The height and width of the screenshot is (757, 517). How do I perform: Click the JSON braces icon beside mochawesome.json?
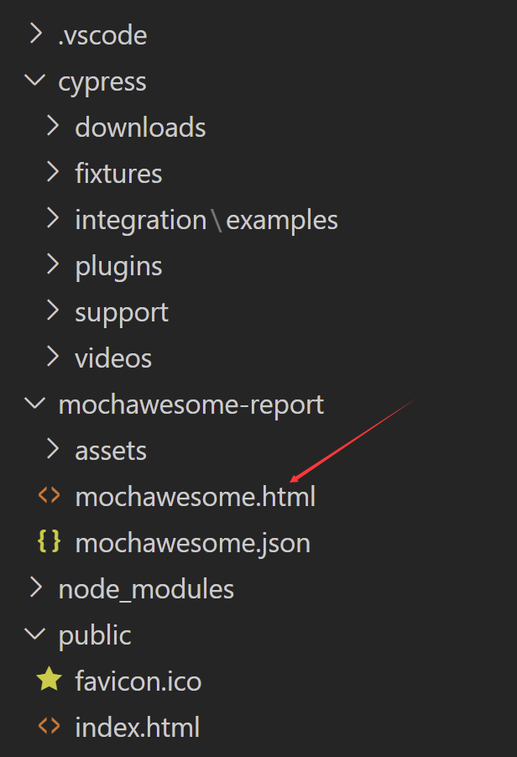(49, 542)
